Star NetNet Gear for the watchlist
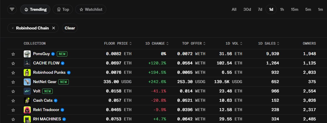The width and height of the screenshot is (327, 123). (x=13, y=82)
